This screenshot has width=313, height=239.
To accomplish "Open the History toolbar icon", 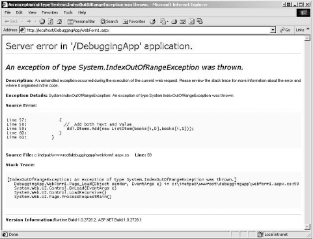I will coord(153,21).
